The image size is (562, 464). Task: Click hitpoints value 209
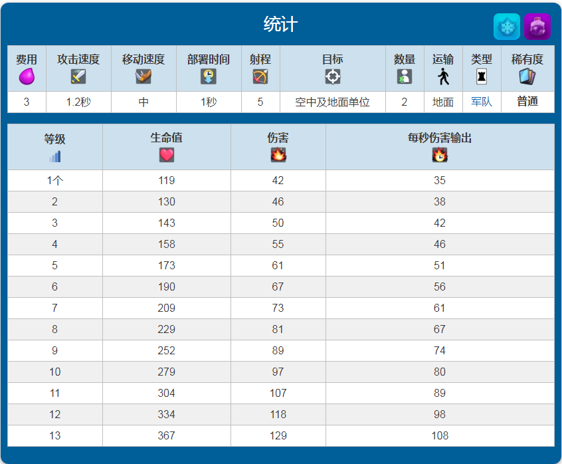point(167,308)
